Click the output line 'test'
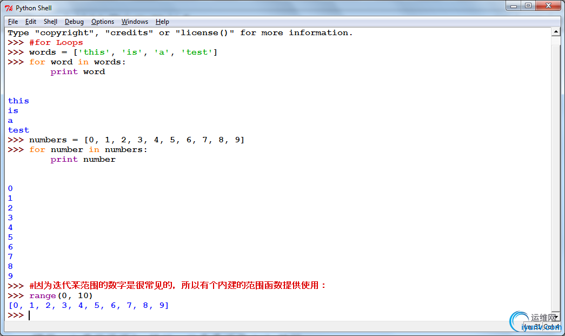The height and width of the screenshot is (336, 565). pos(18,130)
